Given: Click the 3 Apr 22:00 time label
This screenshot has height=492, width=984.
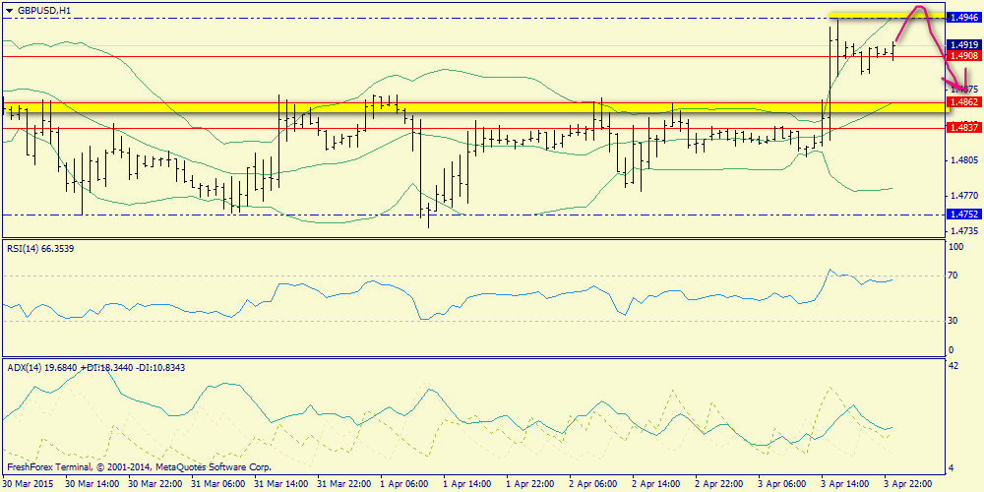Looking at the screenshot, I should coord(910,484).
